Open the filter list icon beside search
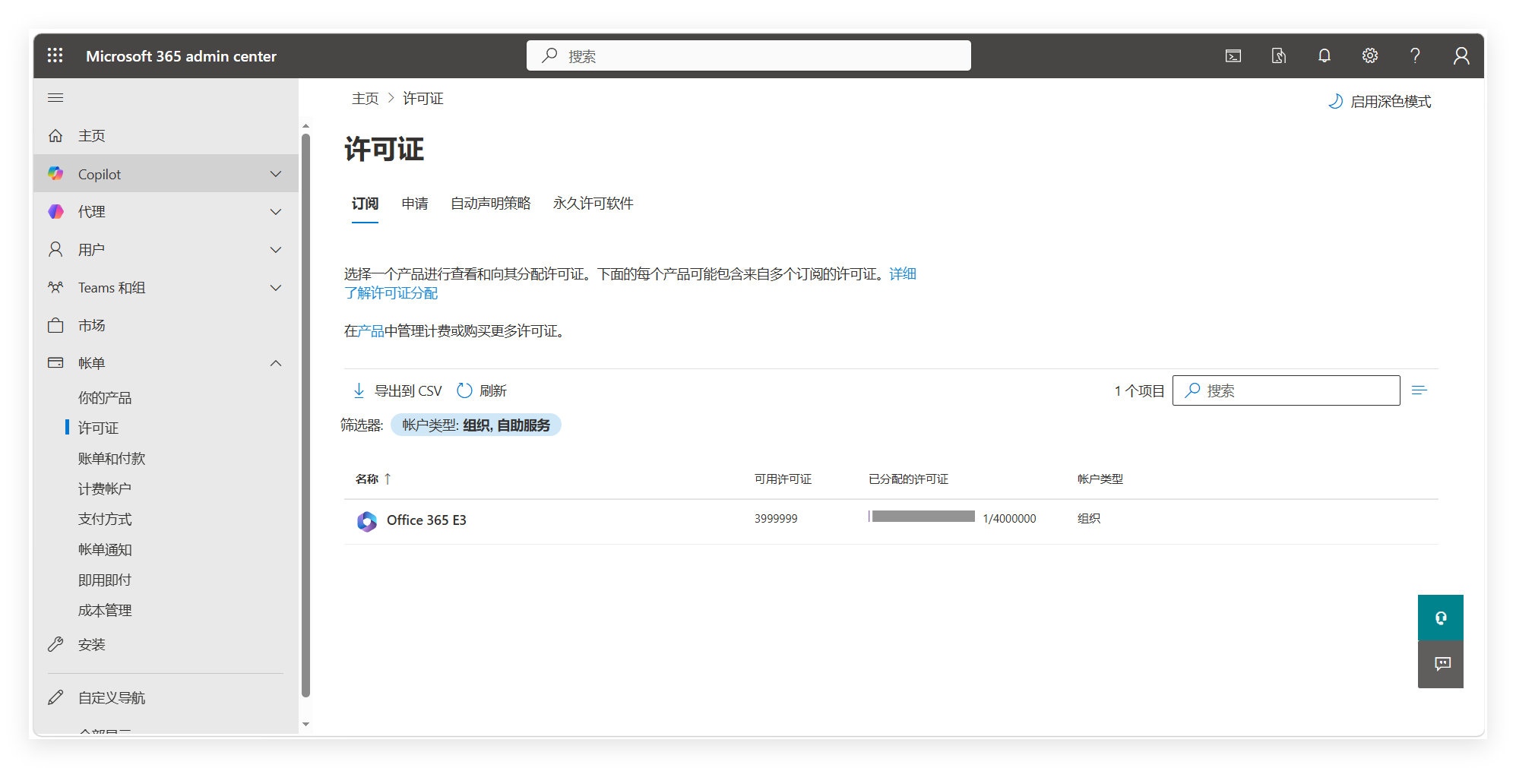The width and height of the screenshot is (1516, 768). tap(1419, 390)
